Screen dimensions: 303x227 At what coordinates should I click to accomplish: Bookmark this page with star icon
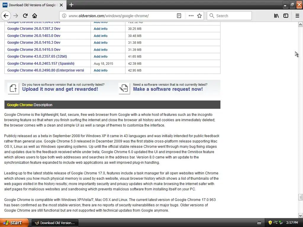199,16
